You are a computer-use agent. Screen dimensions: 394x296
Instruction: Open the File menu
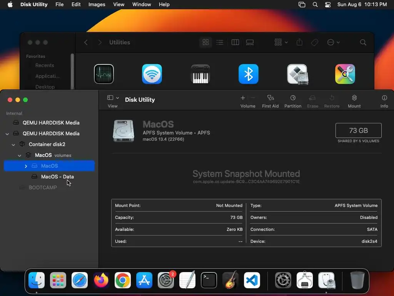point(59,5)
